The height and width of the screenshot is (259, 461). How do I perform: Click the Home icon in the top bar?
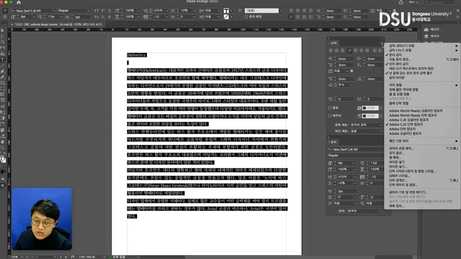click(x=19, y=3)
